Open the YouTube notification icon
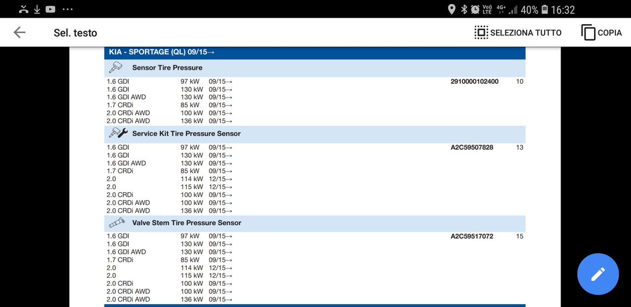631x307 pixels. pos(50,9)
